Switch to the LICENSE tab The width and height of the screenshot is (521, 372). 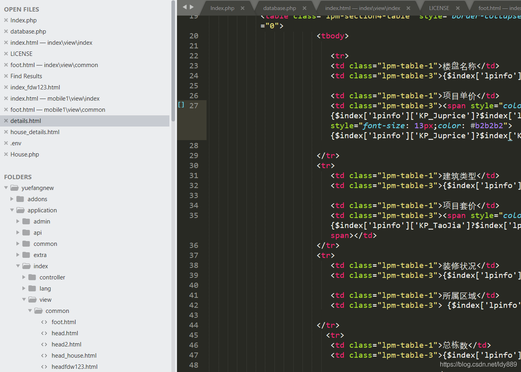coord(439,7)
